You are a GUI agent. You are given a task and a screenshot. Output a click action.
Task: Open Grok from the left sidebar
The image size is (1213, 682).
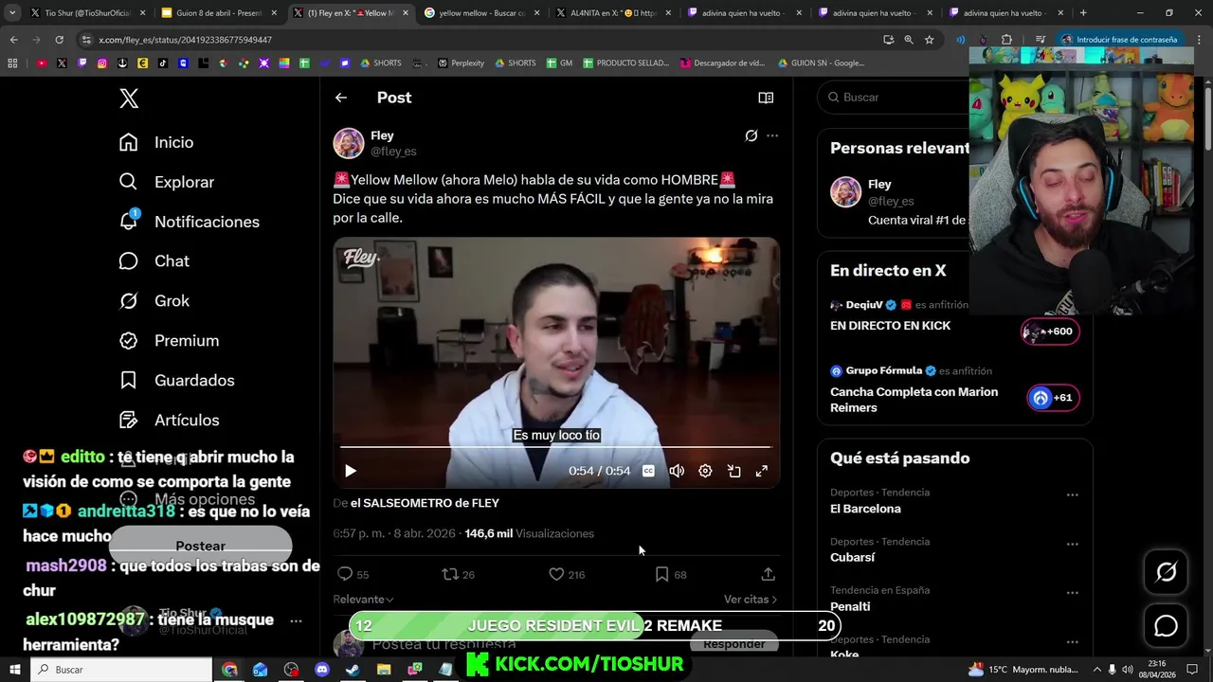(x=154, y=301)
